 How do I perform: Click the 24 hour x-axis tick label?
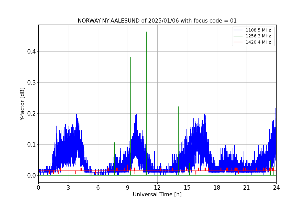[x=276, y=188]
